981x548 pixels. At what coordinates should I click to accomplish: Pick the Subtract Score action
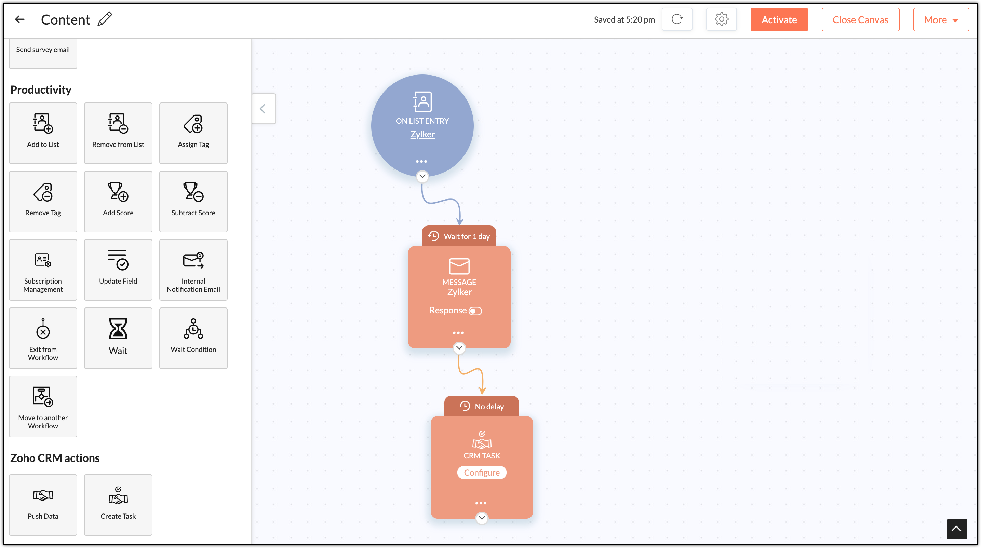[x=193, y=201]
